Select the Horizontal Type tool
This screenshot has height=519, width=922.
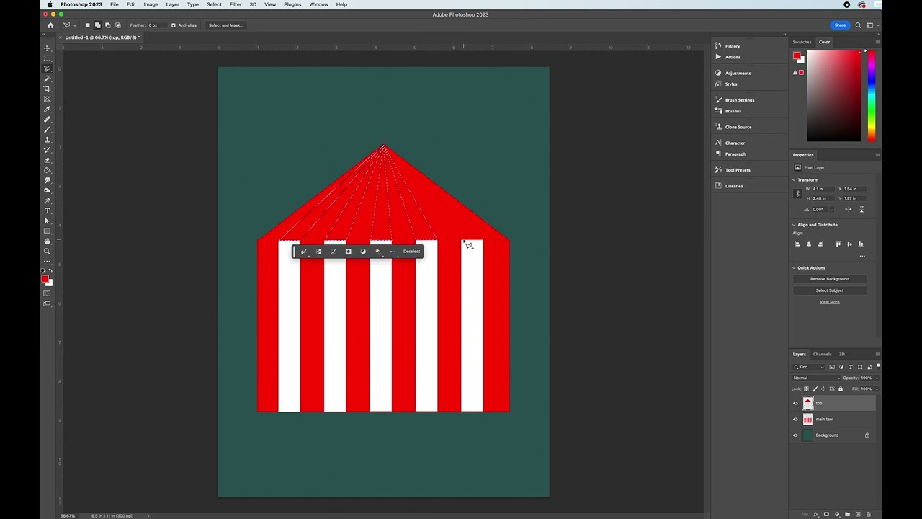[48, 210]
